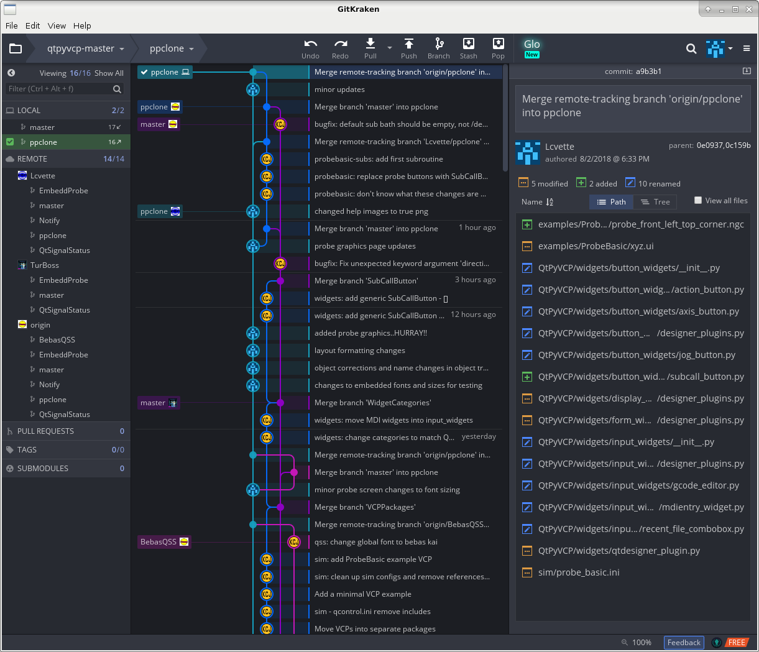Switch file list to Path view

click(x=611, y=202)
